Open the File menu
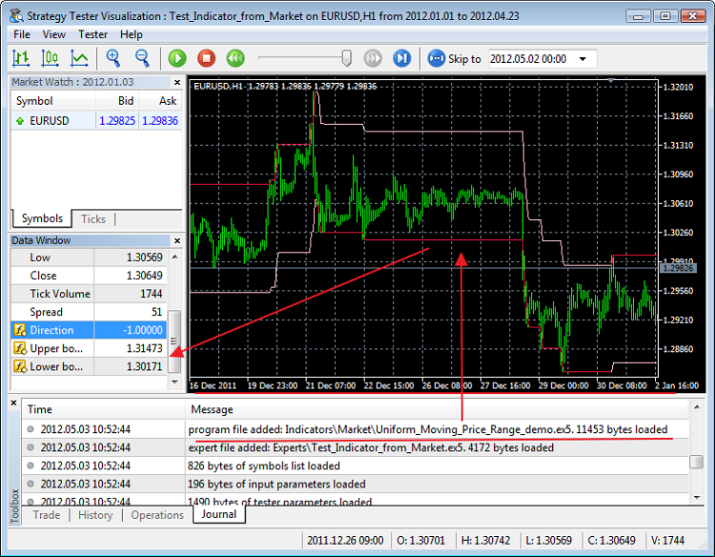Screen dimensions: 715x557 coord(21,34)
